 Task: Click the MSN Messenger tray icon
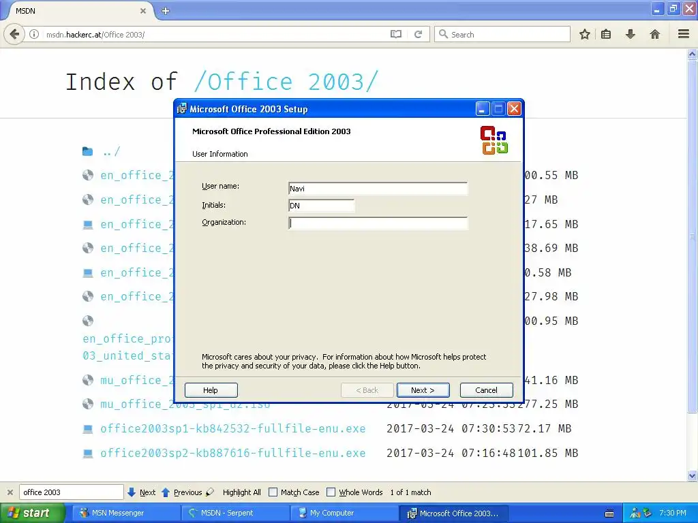click(x=635, y=513)
